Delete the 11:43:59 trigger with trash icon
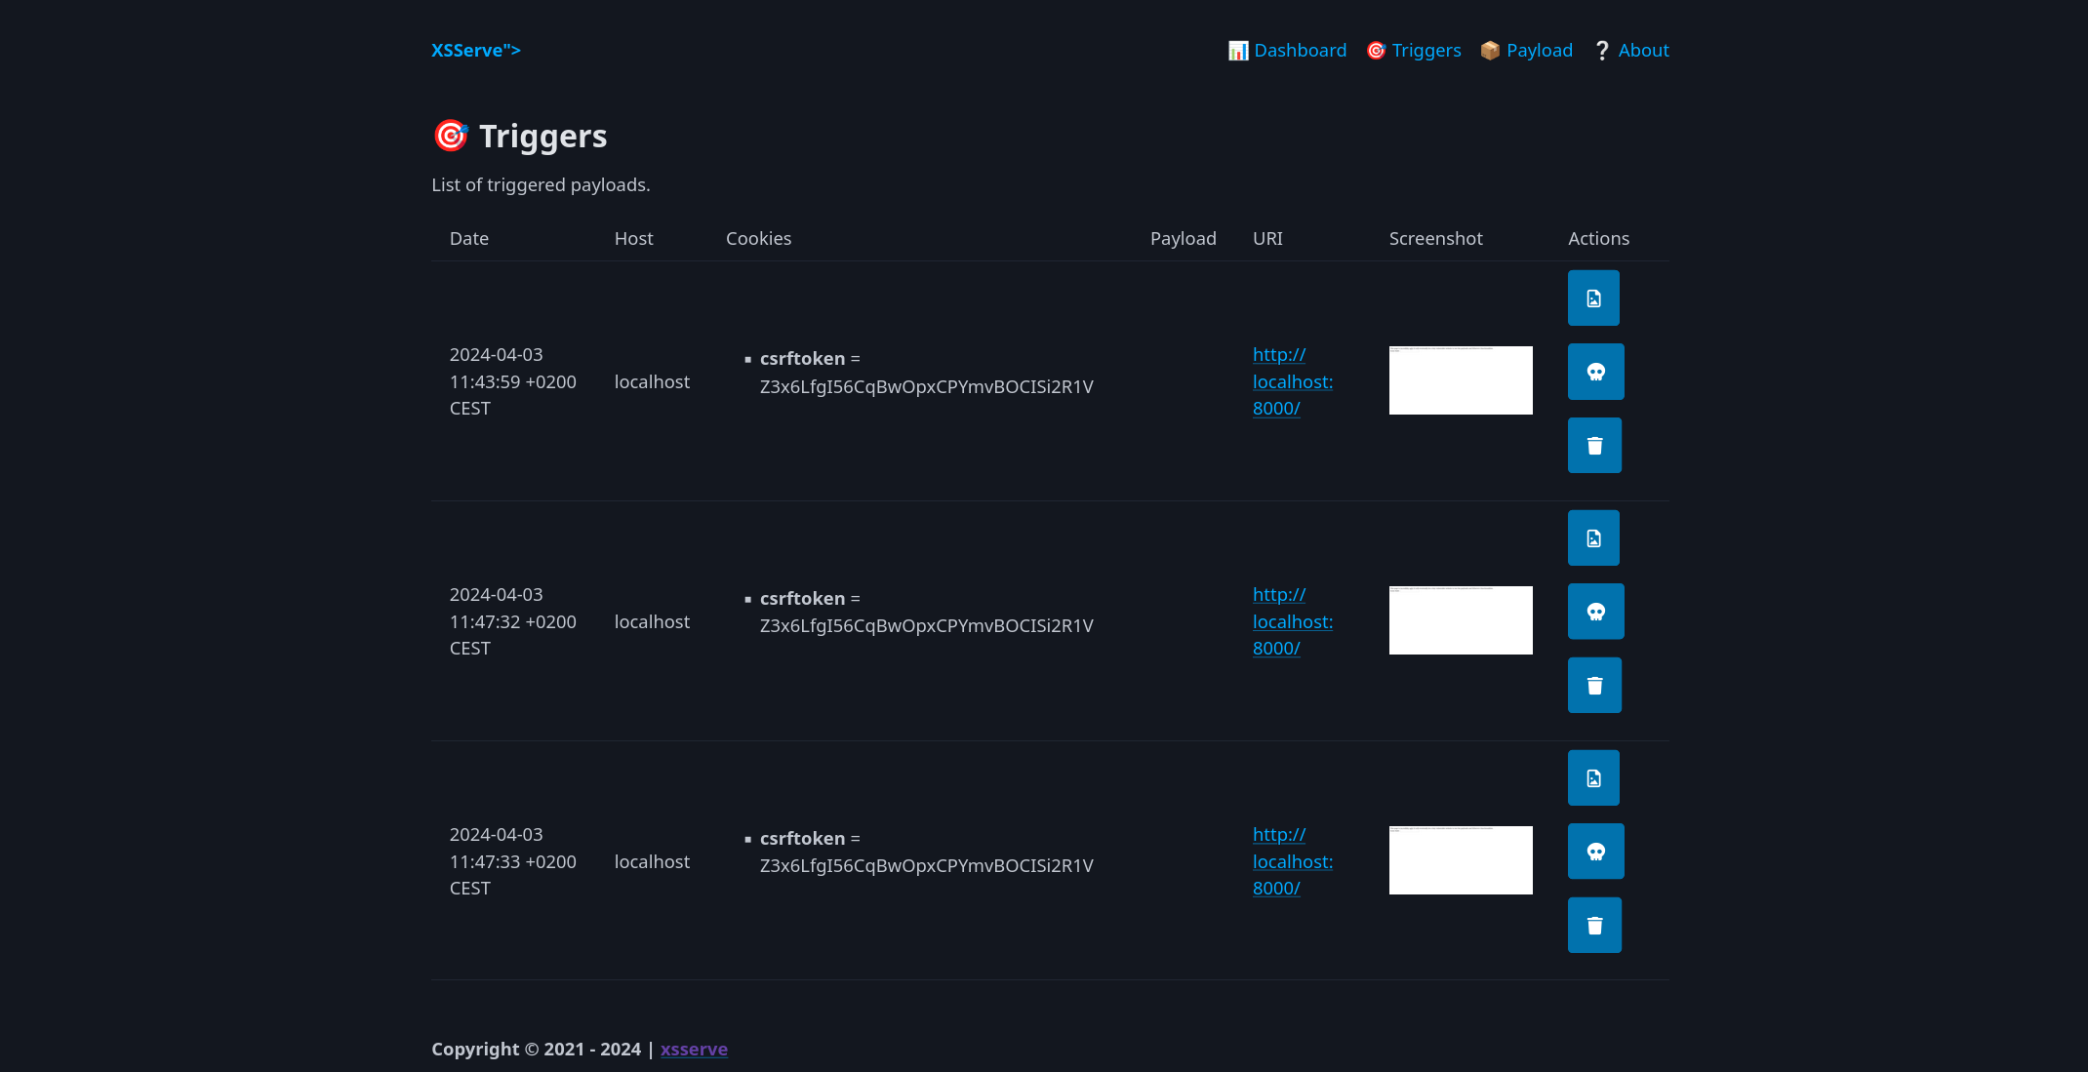2088x1072 pixels. (x=1594, y=446)
